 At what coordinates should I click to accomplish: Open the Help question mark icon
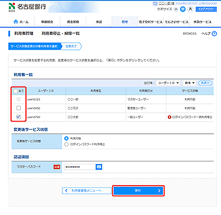214,34
